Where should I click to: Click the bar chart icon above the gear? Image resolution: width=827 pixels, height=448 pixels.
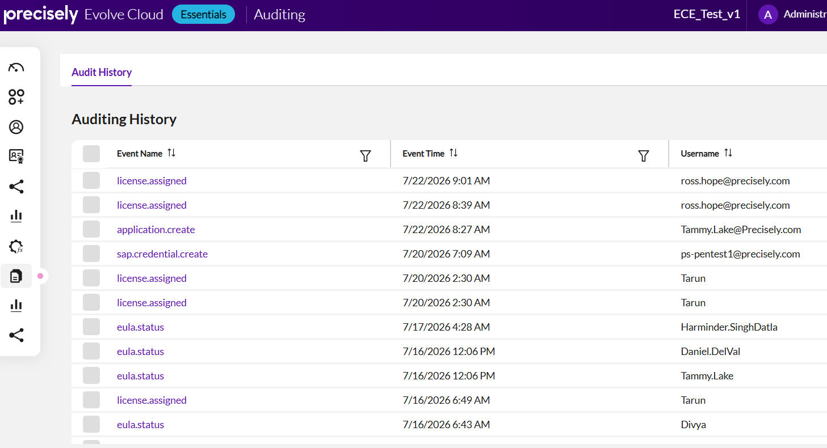[16, 216]
